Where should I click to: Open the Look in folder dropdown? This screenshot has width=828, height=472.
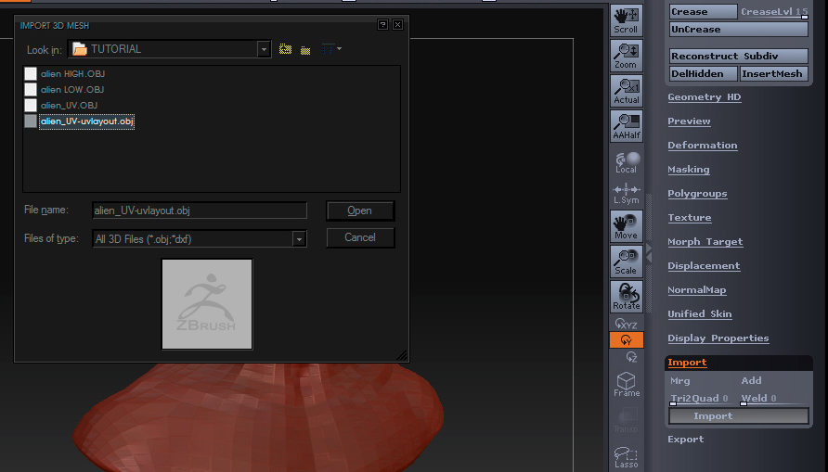click(x=264, y=49)
